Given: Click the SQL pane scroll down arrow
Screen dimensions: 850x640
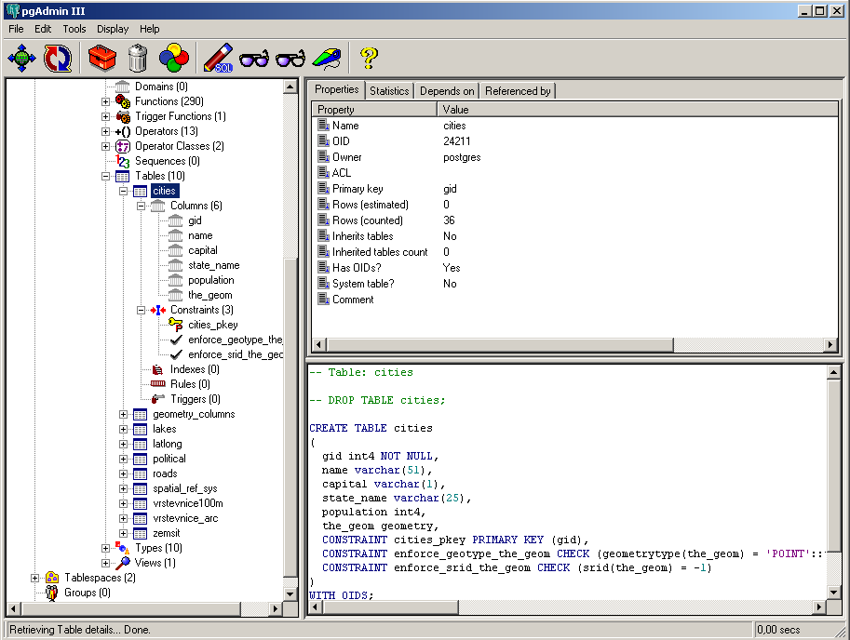Looking at the screenshot, I should (x=834, y=592).
